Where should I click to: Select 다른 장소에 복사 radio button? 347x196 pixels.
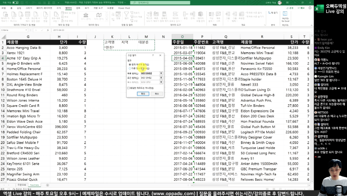click(x=130, y=68)
